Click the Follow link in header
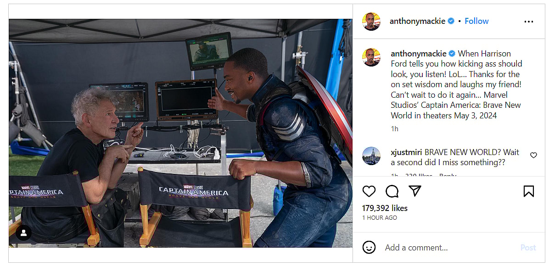 point(476,21)
